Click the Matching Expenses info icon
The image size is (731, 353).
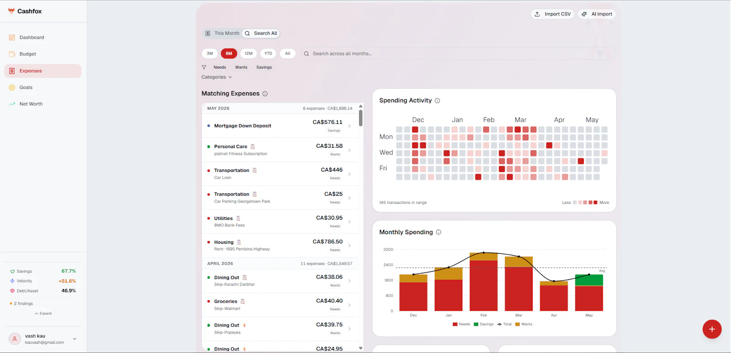pyautogui.click(x=265, y=94)
